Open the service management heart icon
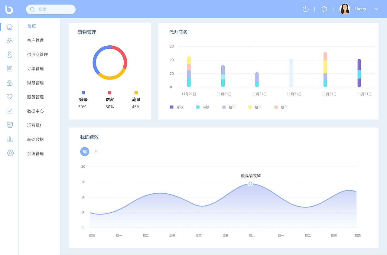This screenshot has height=255, width=387. [10, 97]
